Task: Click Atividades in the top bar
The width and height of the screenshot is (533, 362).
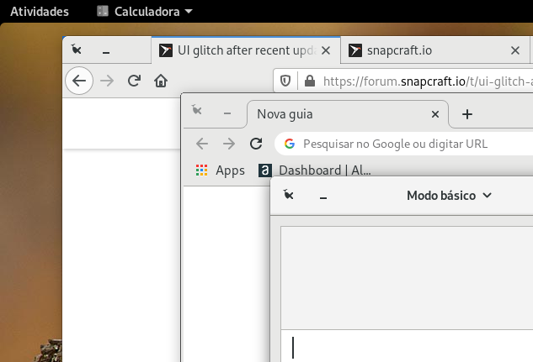Action: 40,12
